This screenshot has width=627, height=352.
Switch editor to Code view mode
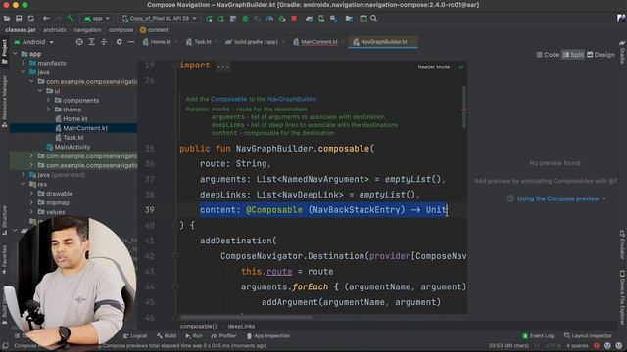click(x=548, y=55)
